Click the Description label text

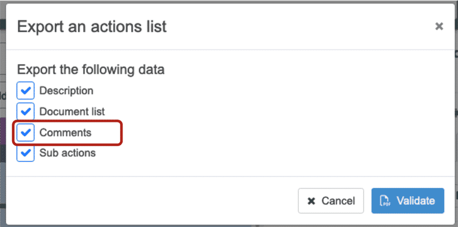click(x=66, y=91)
